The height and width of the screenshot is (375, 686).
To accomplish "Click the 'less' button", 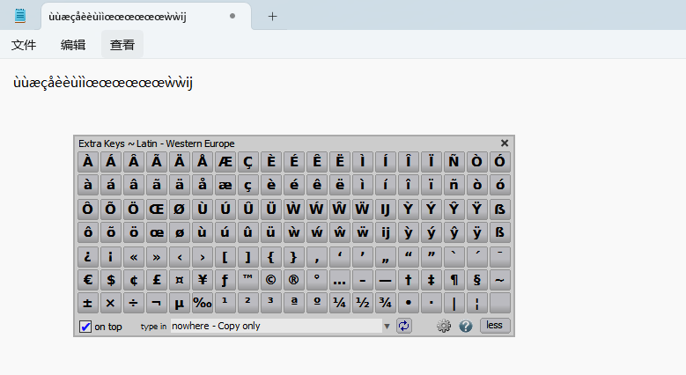I will point(494,326).
